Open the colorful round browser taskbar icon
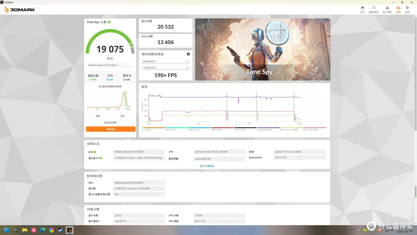Image resolution: width=417 pixels, height=235 pixels. click(52, 230)
